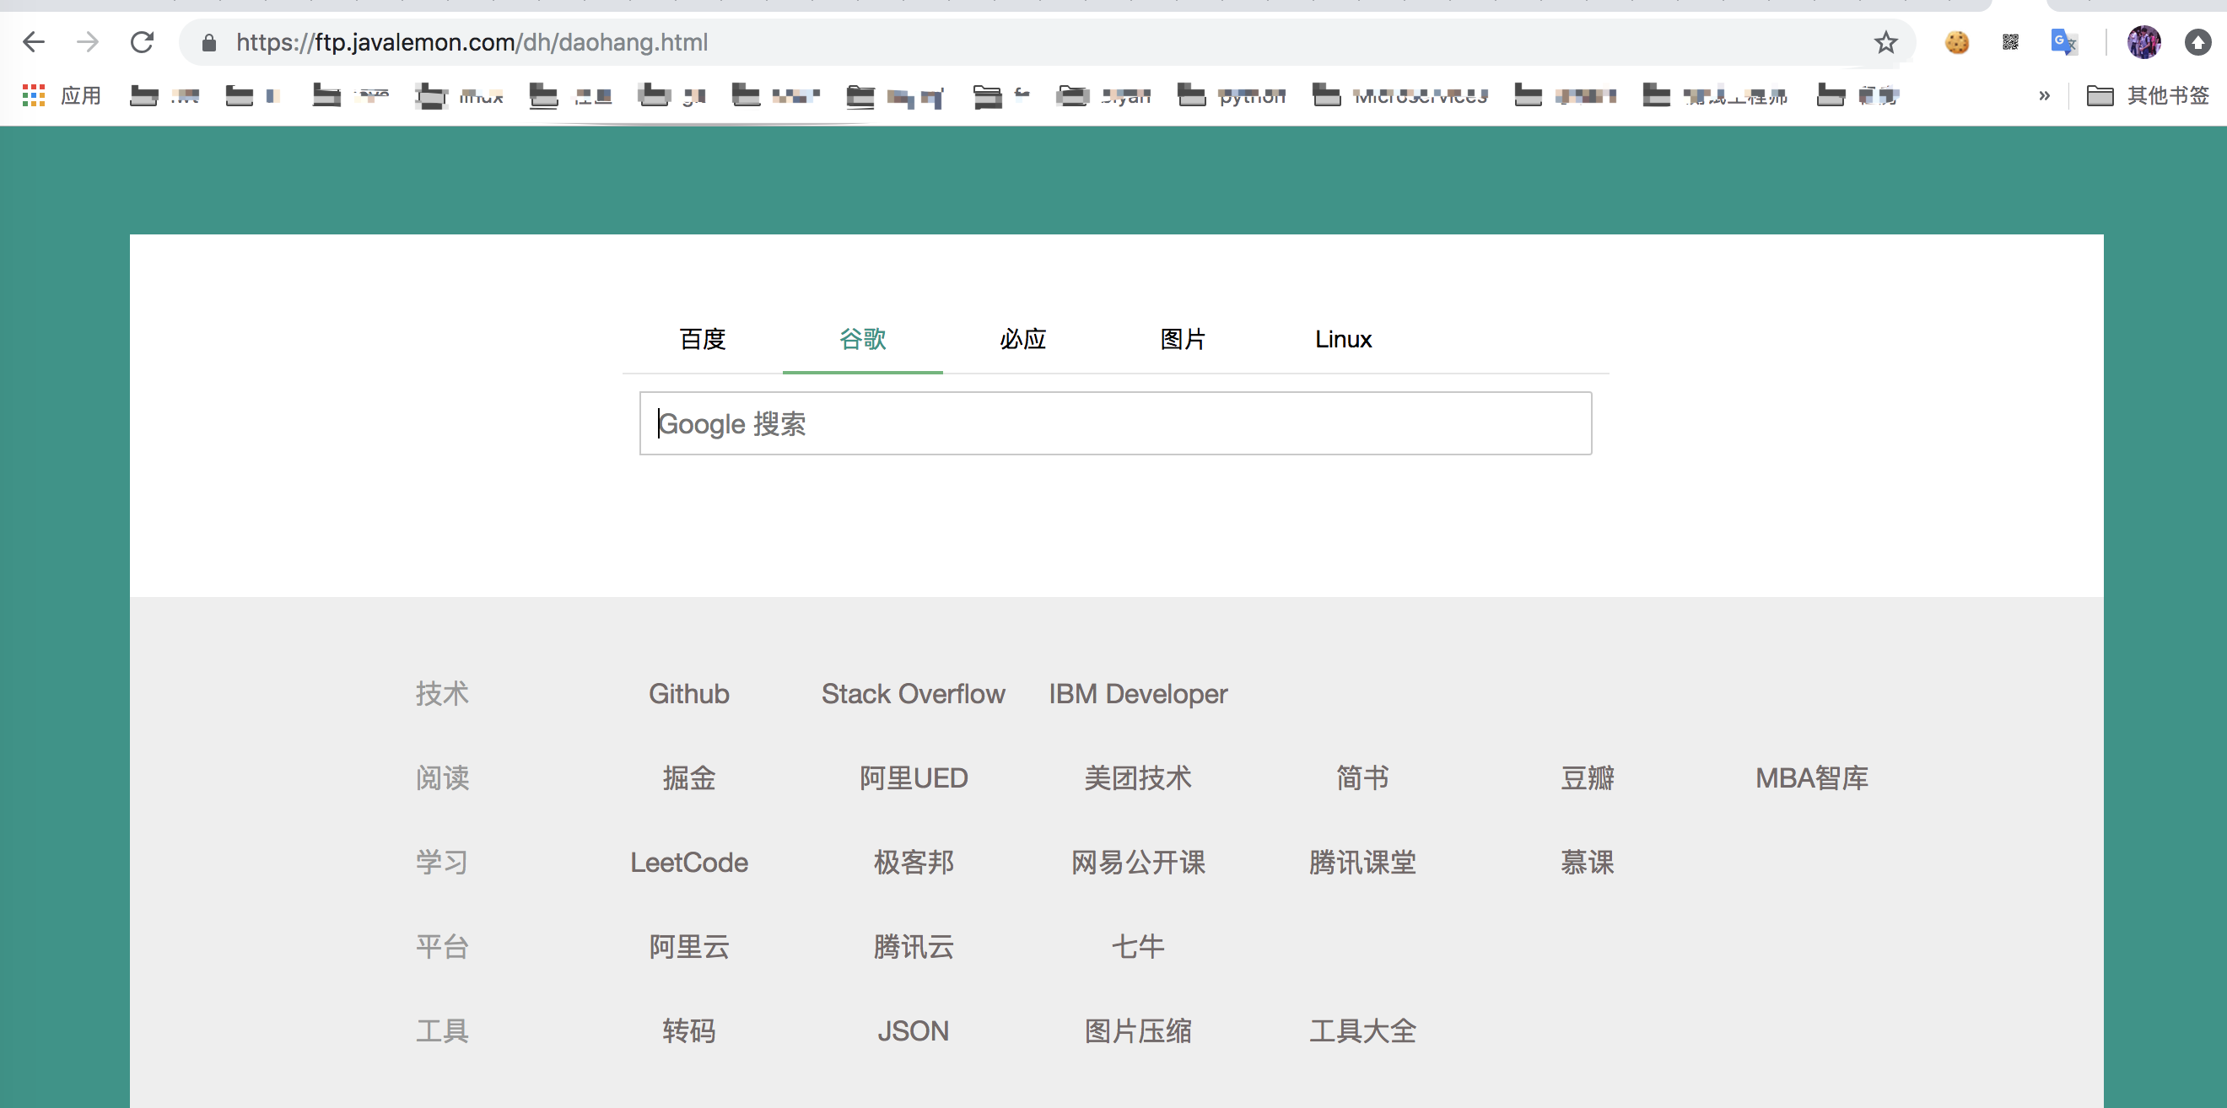Open the 其他书签 folder
Viewport: 2227px width, 1108px height.
pos(2148,95)
